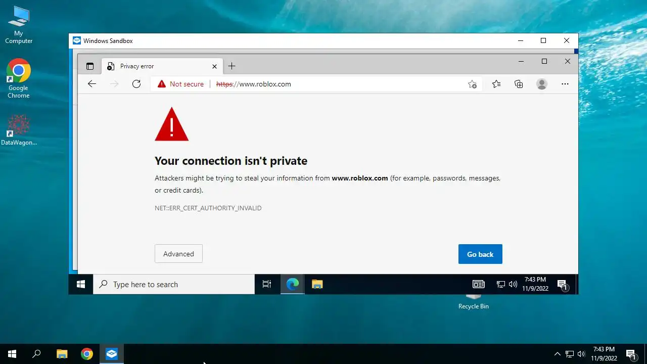Close the Edge browser window
647x364 pixels.
pos(567,61)
